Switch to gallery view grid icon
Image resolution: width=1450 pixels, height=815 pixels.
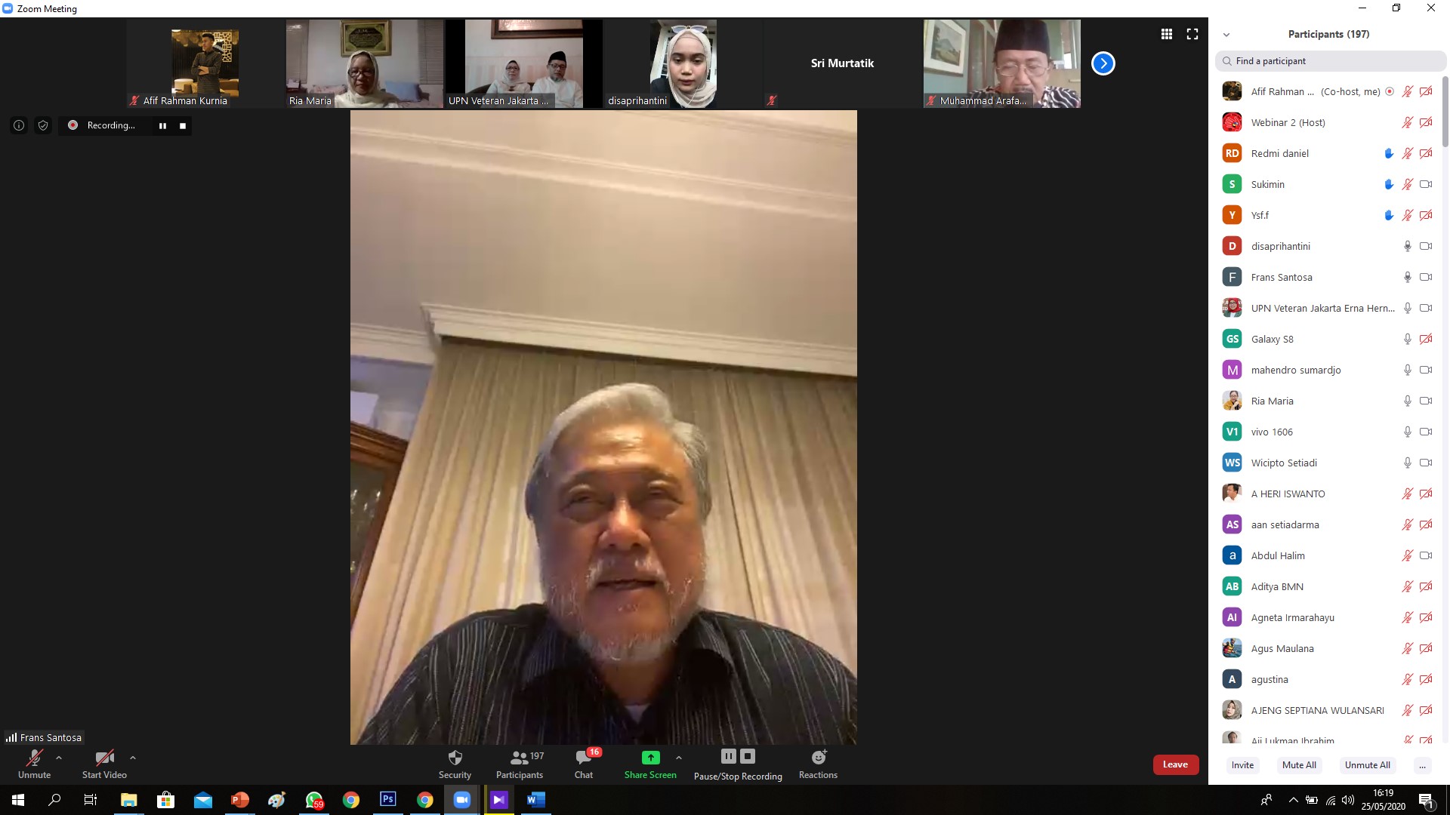[1167, 34]
